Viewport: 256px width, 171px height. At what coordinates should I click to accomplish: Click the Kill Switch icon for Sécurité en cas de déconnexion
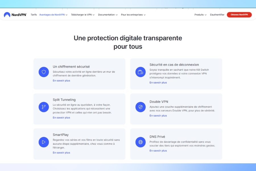pos(141,72)
